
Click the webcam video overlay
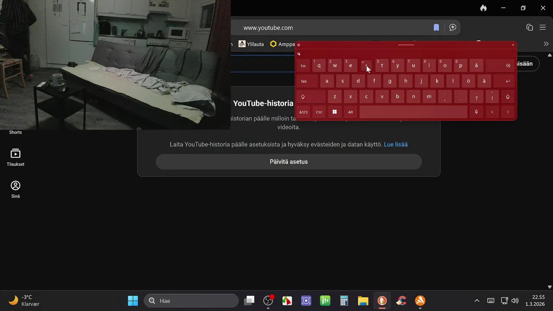115,65
